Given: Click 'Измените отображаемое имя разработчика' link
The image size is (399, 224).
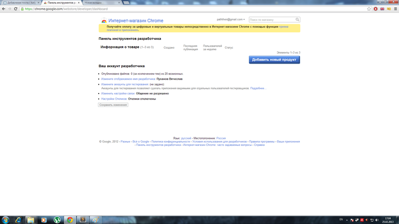Looking at the screenshot, I should coord(128,79).
